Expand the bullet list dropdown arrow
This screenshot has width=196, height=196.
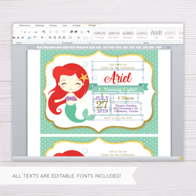[53, 32]
